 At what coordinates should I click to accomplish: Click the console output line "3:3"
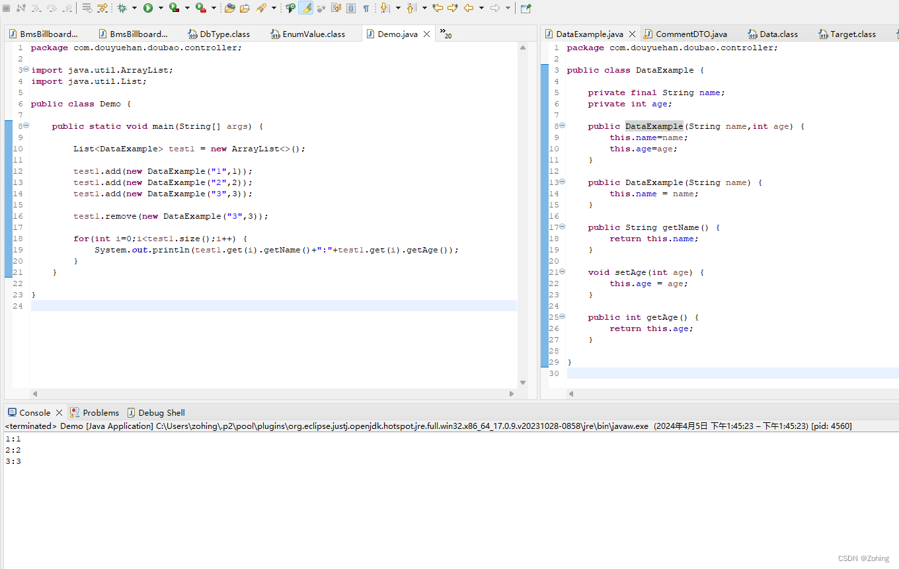click(x=13, y=461)
